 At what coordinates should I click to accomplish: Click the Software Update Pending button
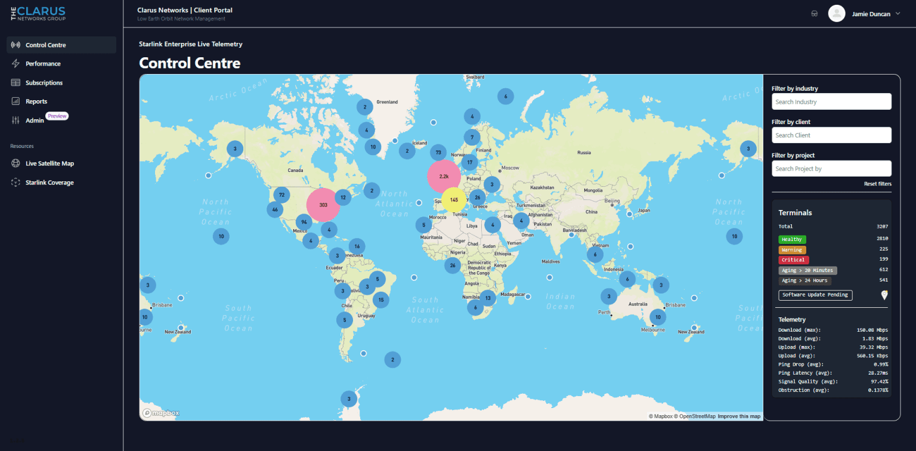815,295
